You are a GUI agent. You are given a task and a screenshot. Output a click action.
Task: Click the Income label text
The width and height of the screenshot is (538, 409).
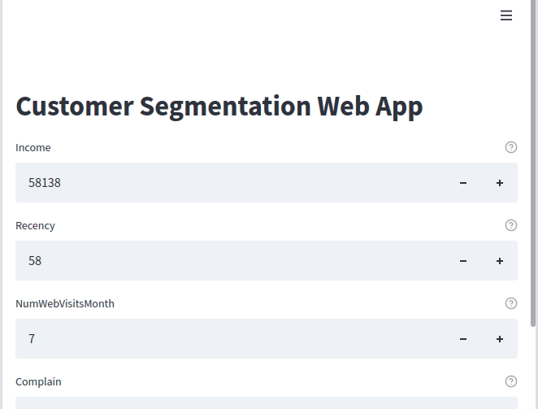click(x=33, y=148)
